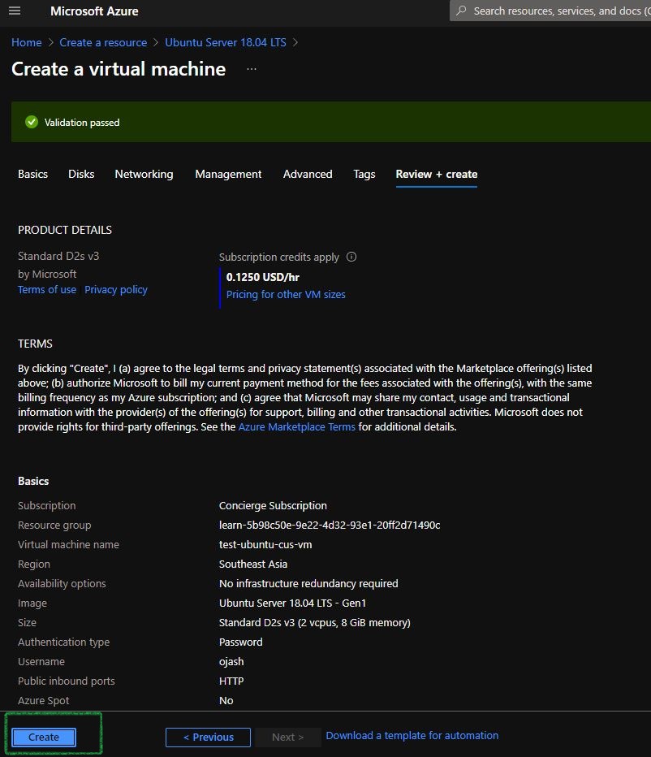Click the Concierge Subscription value

tap(273, 505)
